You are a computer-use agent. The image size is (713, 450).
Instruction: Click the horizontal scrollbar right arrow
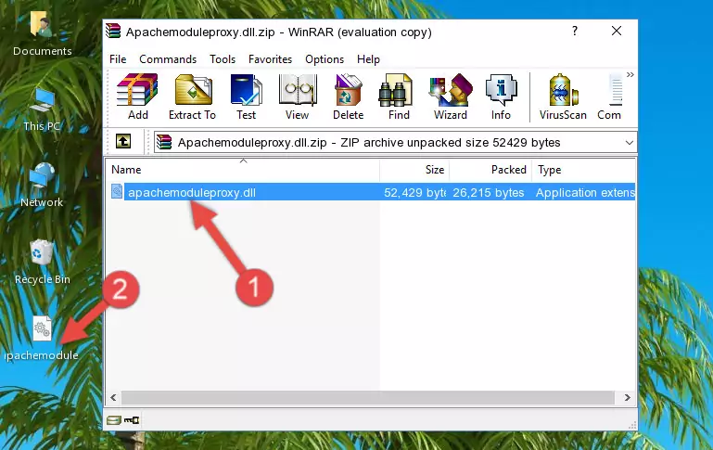click(627, 398)
